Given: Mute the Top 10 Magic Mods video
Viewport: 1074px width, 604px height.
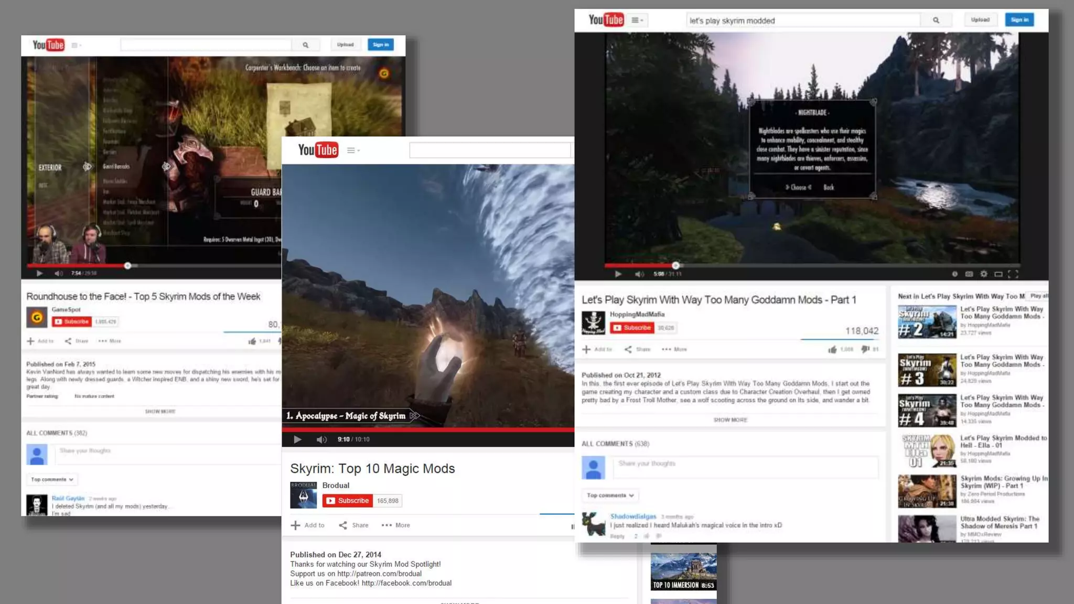Looking at the screenshot, I should pos(321,439).
